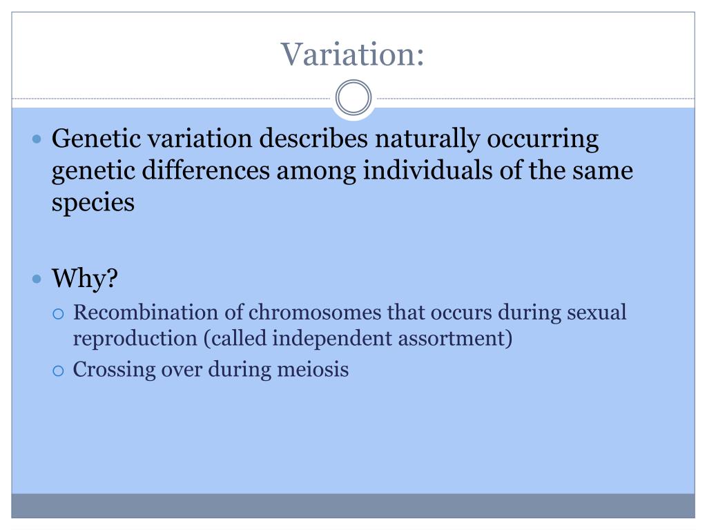The height and width of the screenshot is (530, 707).
Task: Click the bullet before Genetic variation
Action: click(x=37, y=139)
